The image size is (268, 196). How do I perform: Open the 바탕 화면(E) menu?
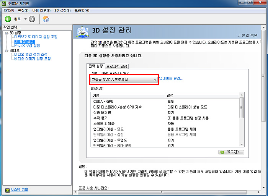(x=41, y=11)
